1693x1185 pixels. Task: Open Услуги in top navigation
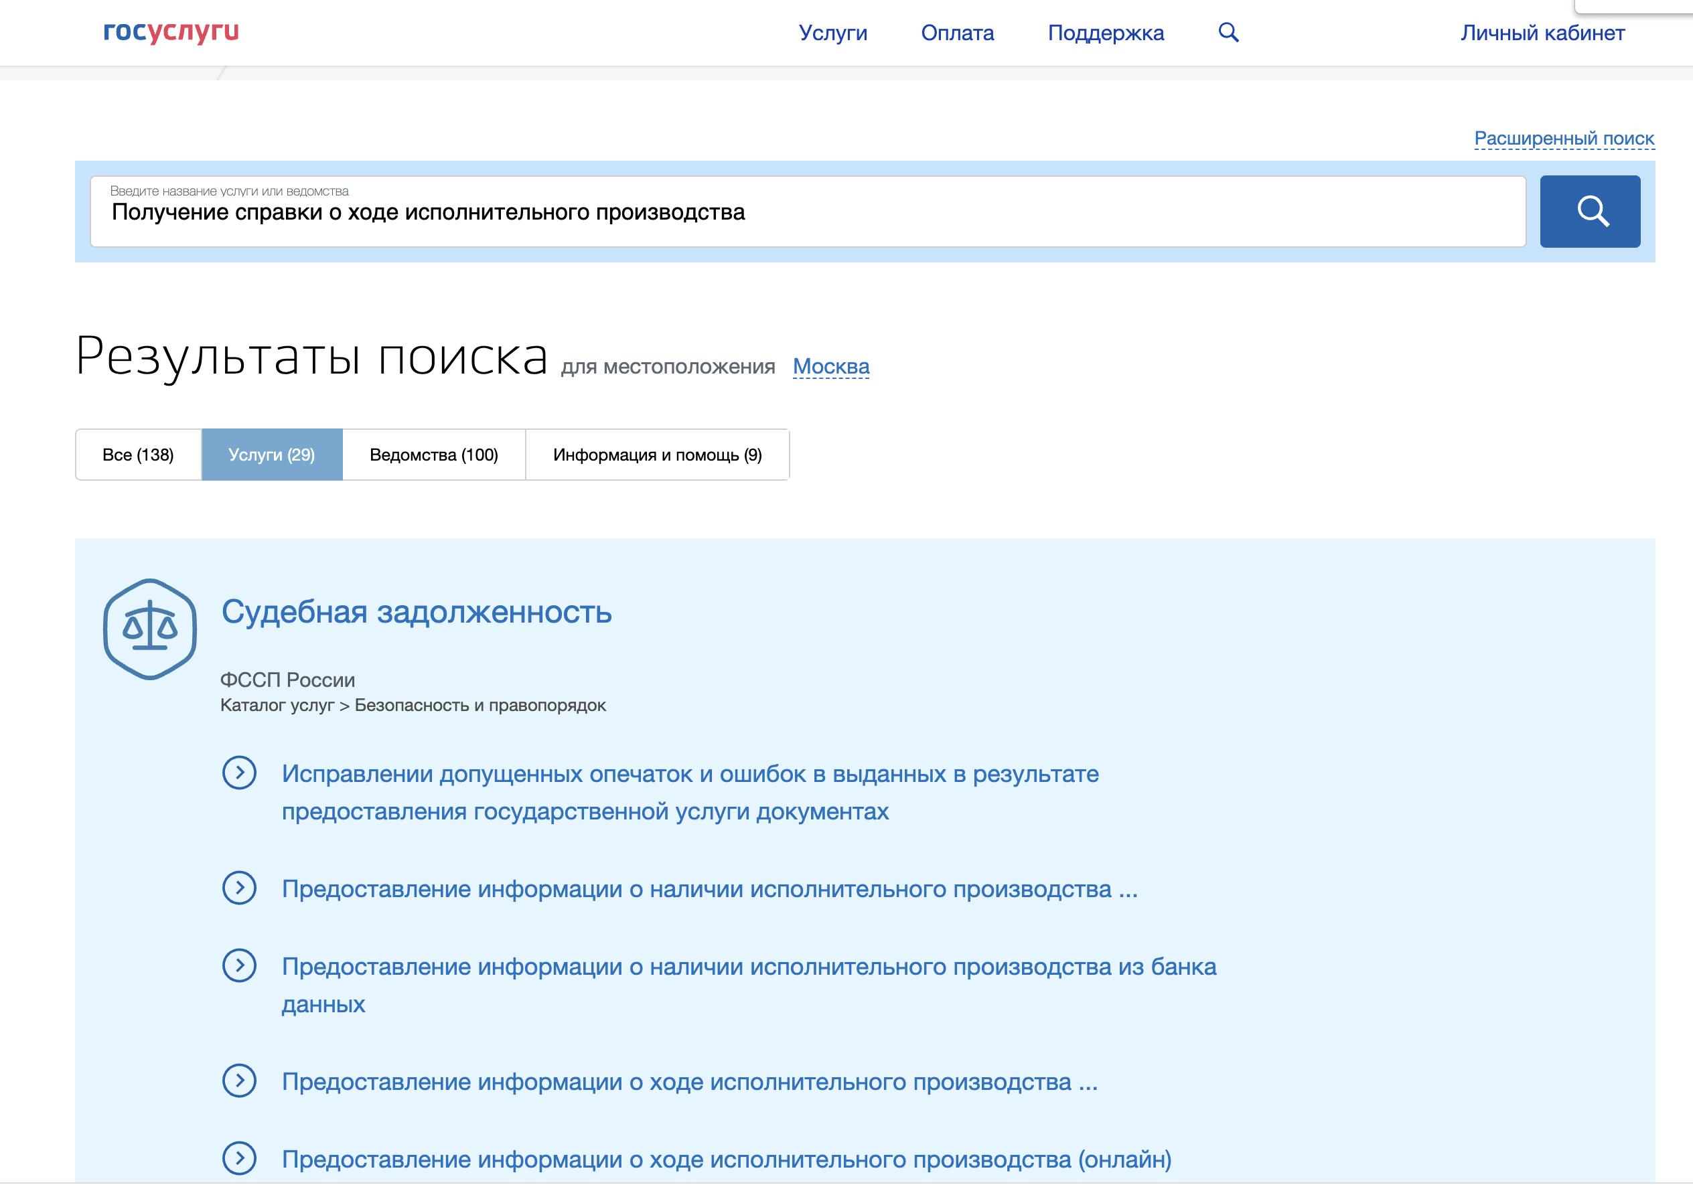click(832, 33)
